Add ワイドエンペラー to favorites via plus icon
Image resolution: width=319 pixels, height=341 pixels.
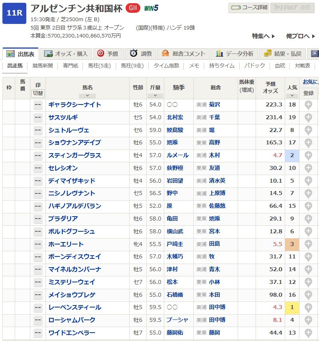(308, 333)
